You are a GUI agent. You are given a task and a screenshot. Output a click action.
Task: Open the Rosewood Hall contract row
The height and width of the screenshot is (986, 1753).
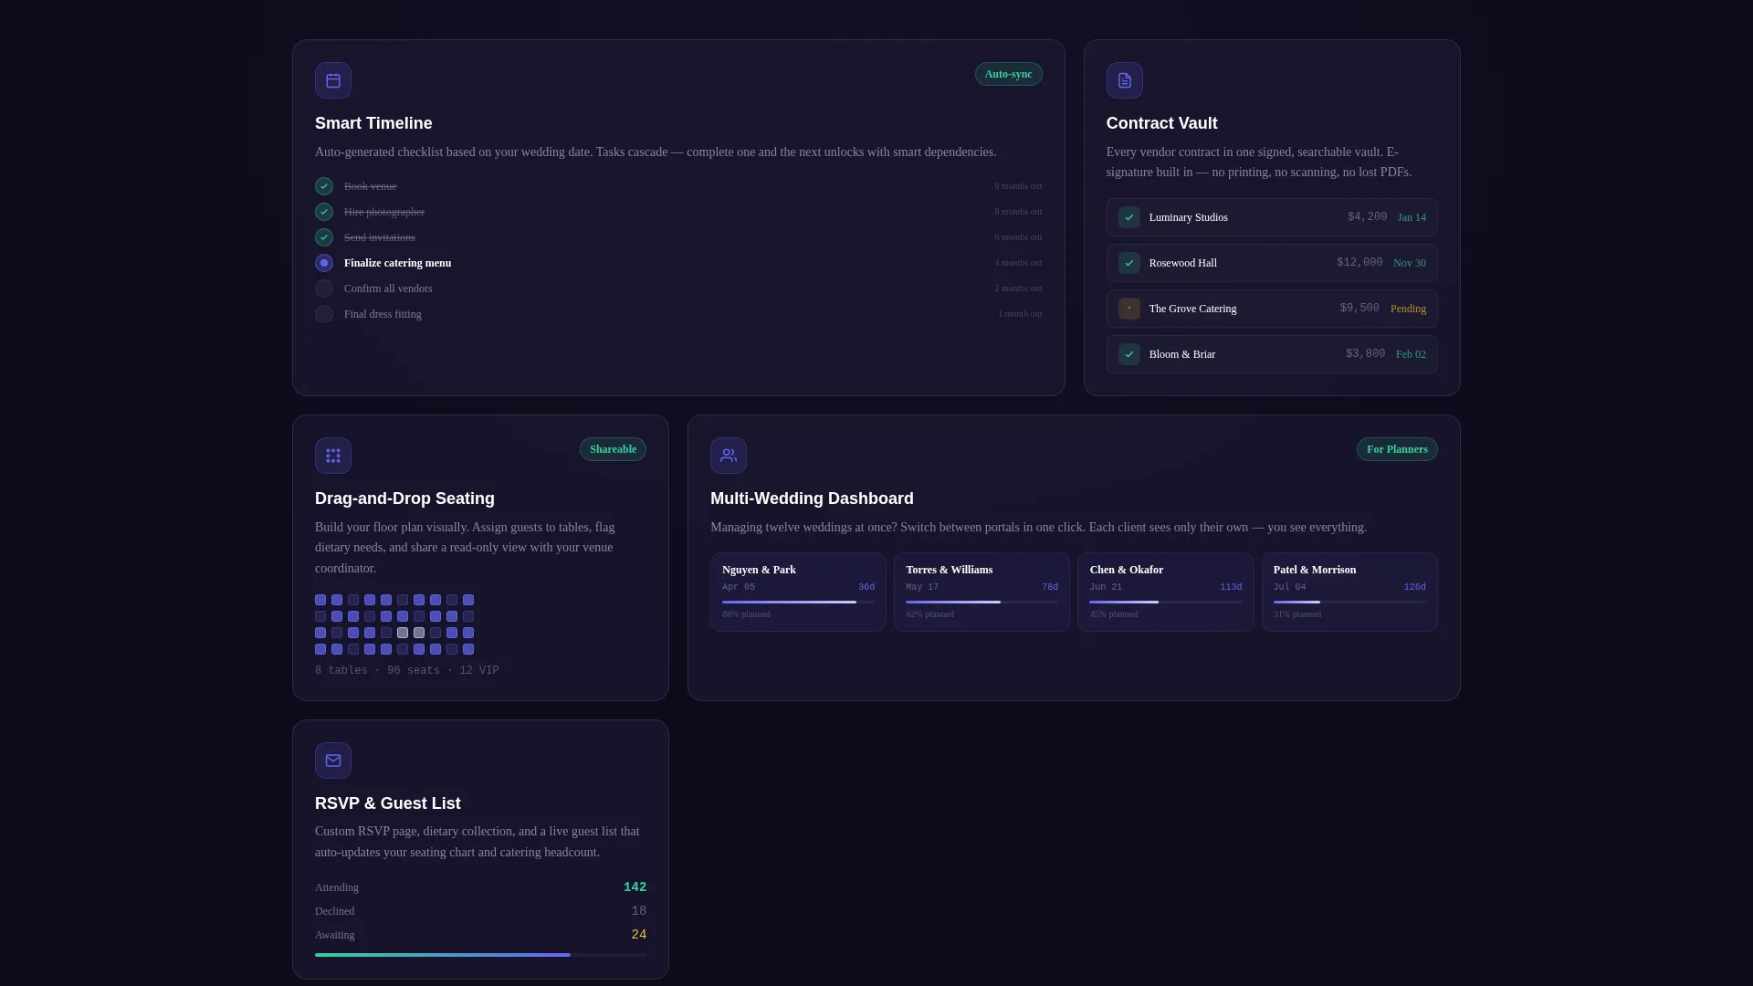pos(1272,263)
